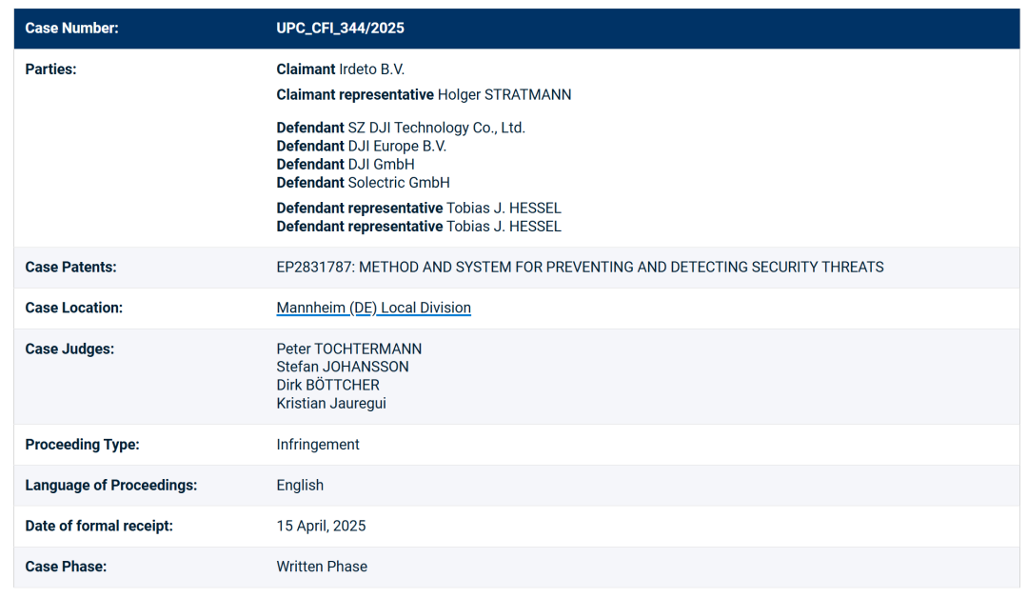Click claimant representative Holger STRATMANN
The height and width of the screenshot is (598, 1028).
(504, 94)
